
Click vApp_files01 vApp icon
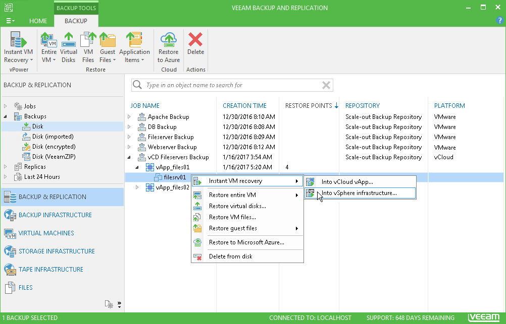click(150, 167)
